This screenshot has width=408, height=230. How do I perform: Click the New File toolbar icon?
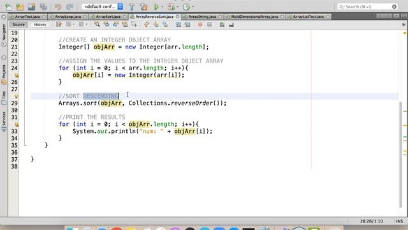(8, 7)
